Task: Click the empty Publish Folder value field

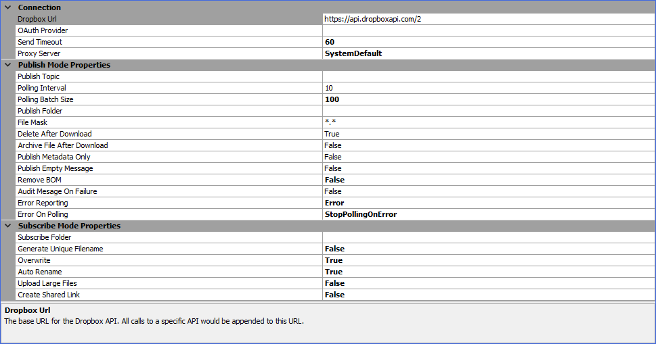Action: (x=488, y=111)
